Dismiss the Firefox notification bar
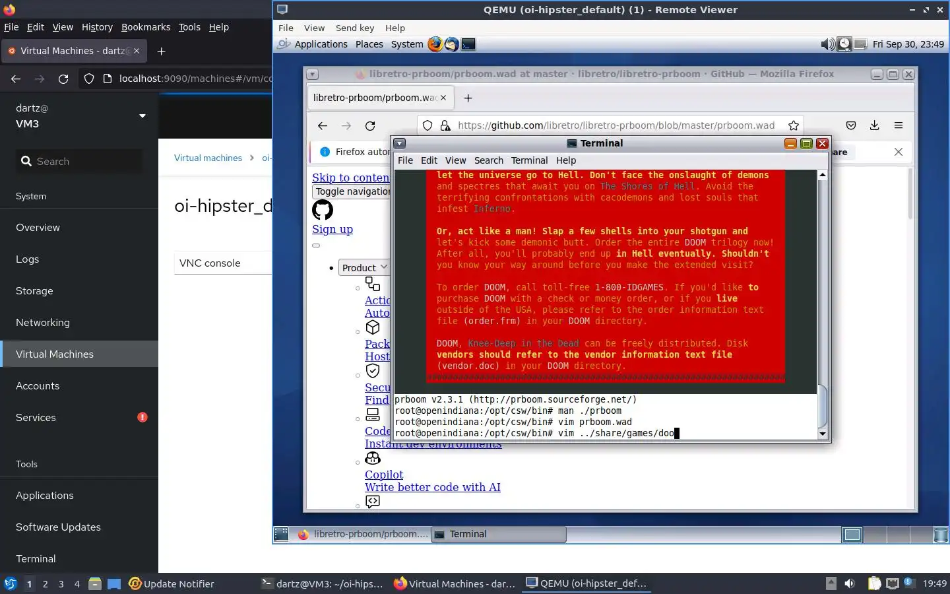The height and width of the screenshot is (594, 950). point(899,152)
